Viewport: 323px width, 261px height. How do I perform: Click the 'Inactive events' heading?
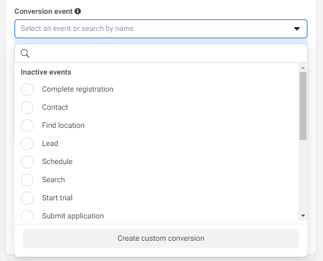[x=46, y=72]
